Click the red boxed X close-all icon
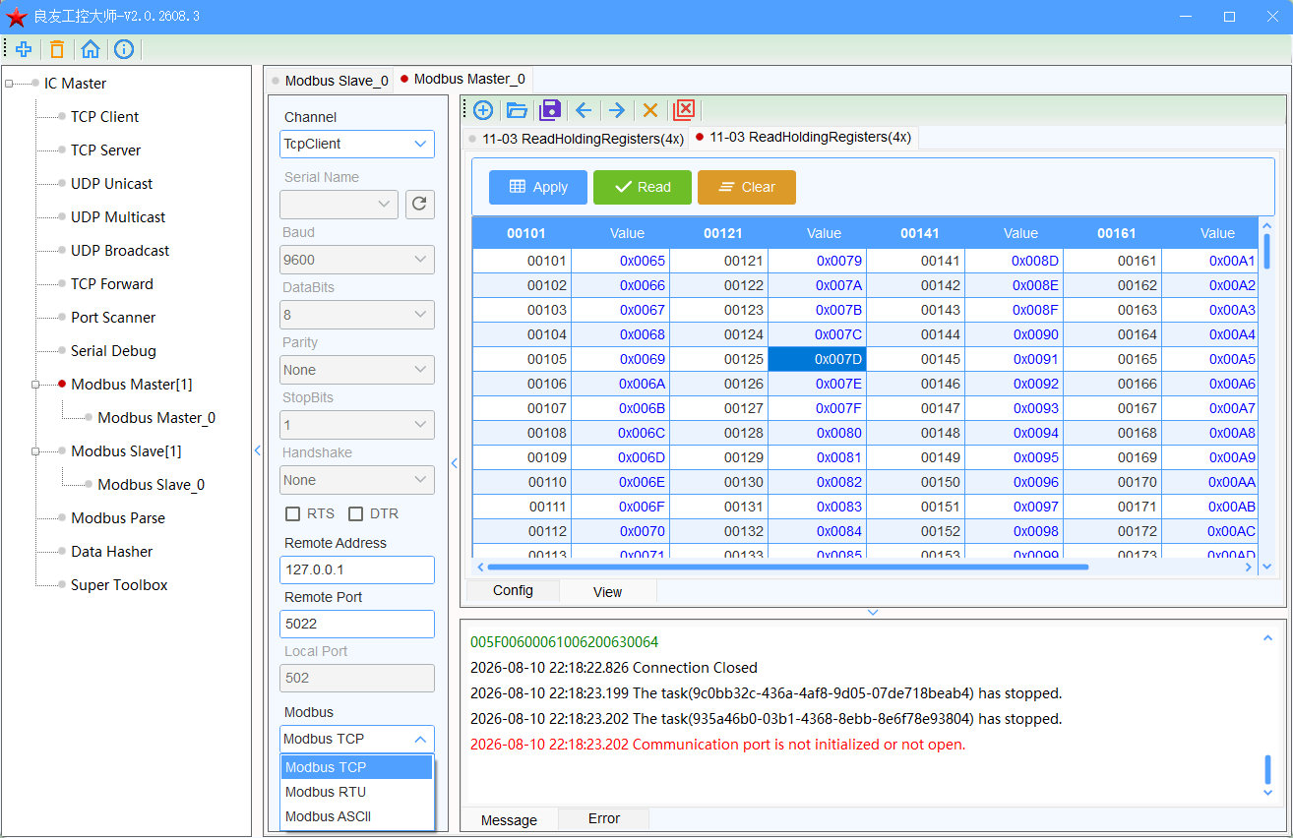1293x838 pixels. click(x=684, y=110)
